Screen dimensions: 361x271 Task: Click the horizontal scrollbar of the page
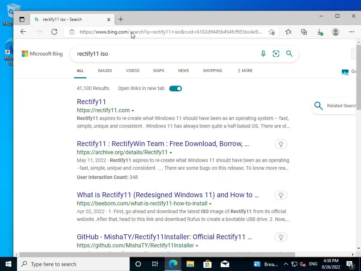pyautogui.click(x=157, y=254)
